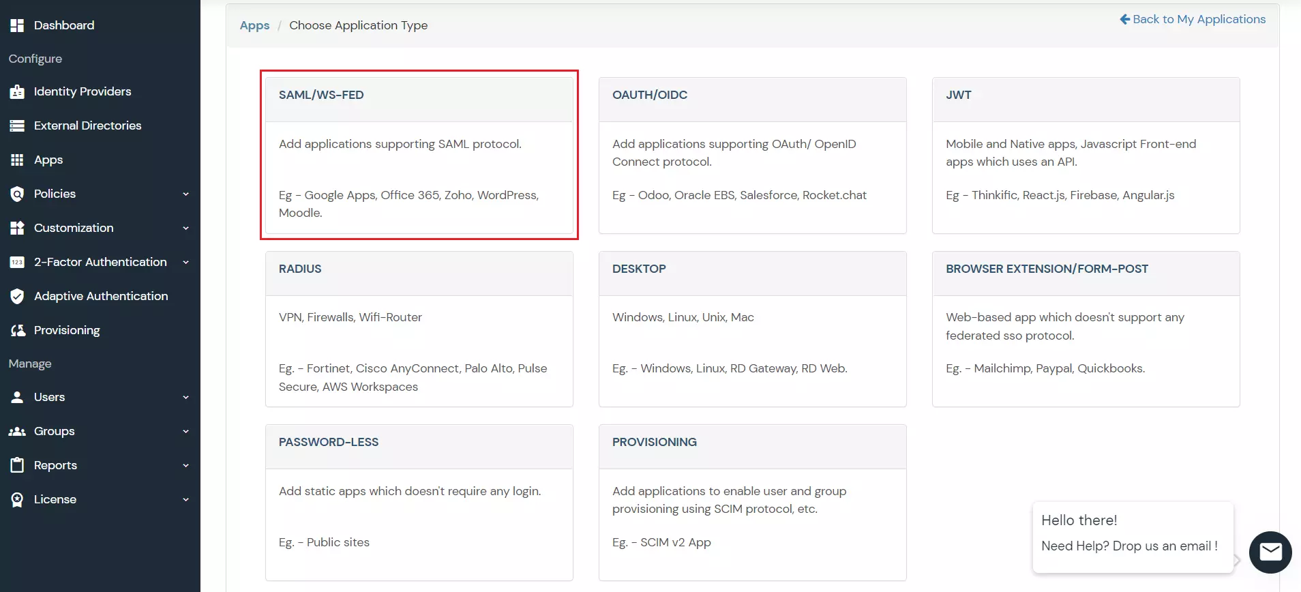Click the Dashboard grid icon
Screen dimensions: 1301x592
pos(17,25)
